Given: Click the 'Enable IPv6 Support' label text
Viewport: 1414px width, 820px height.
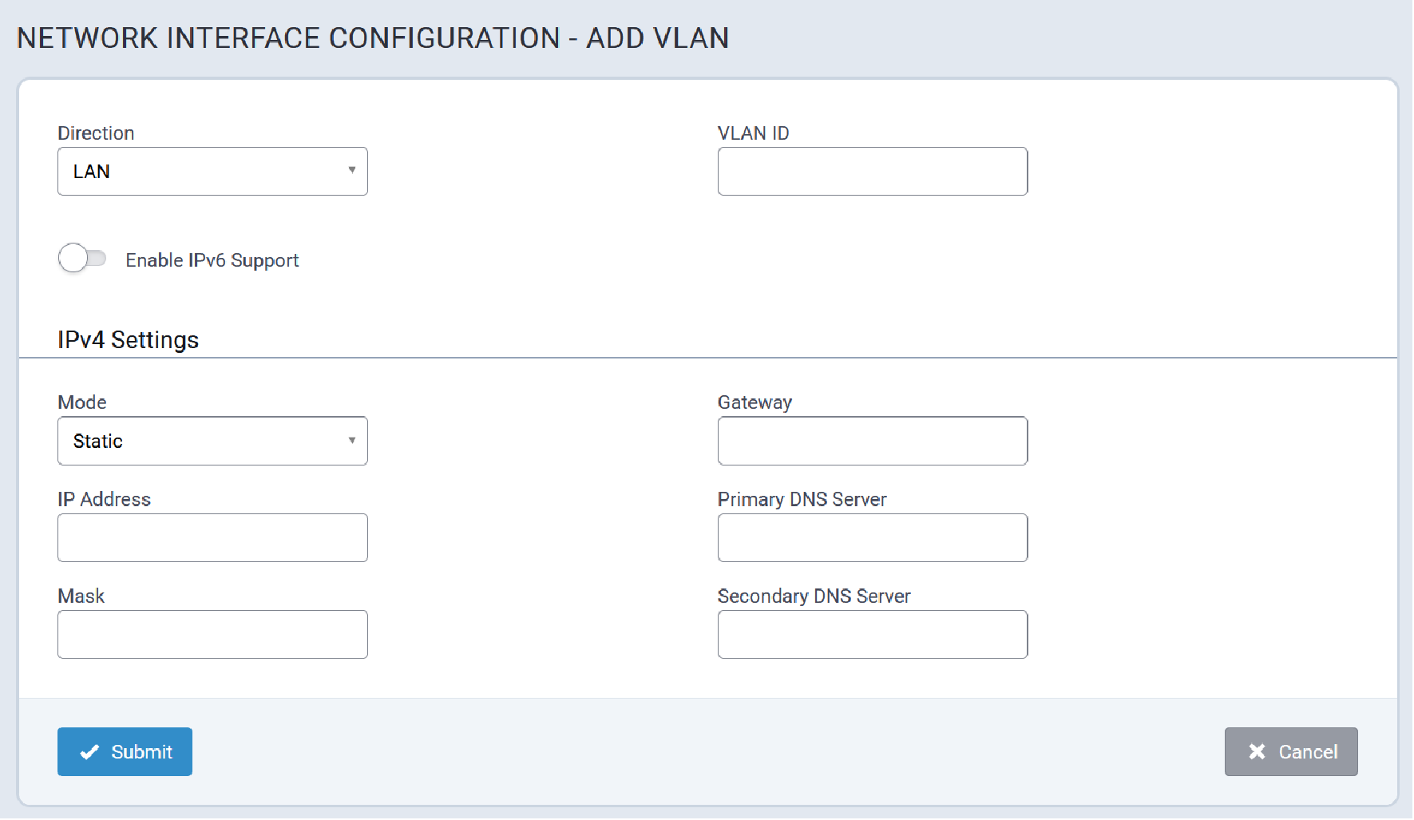Looking at the screenshot, I should click(x=212, y=260).
